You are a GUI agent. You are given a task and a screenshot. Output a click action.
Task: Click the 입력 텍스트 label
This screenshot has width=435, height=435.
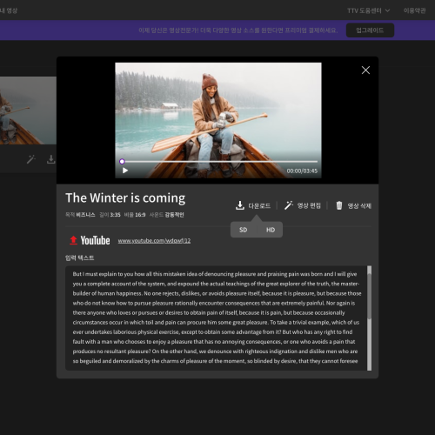80,258
